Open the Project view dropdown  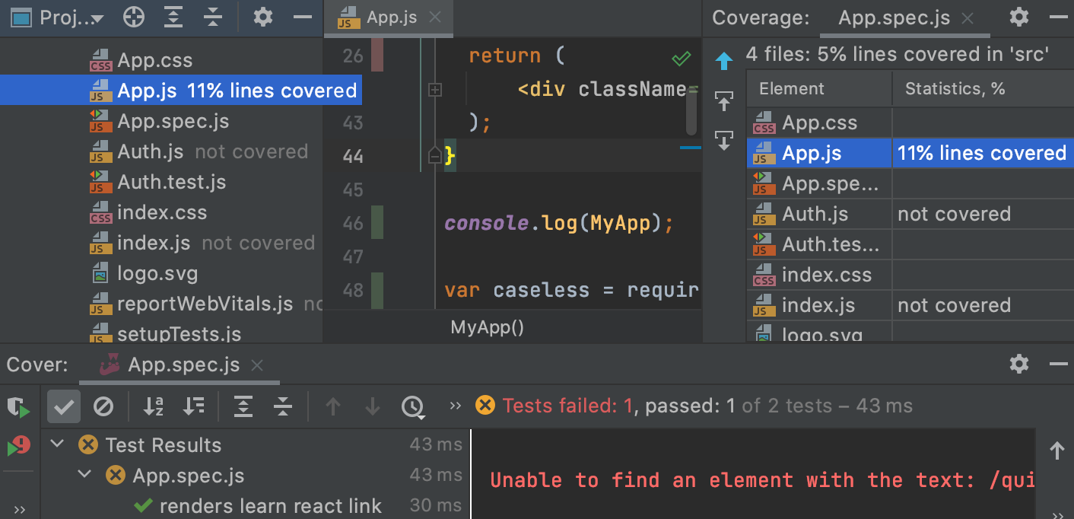58,17
